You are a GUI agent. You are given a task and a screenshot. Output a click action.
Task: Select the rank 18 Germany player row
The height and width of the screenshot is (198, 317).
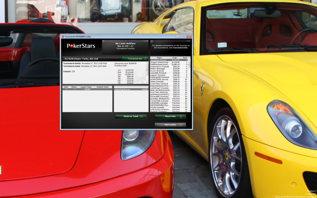coord(169,97)
